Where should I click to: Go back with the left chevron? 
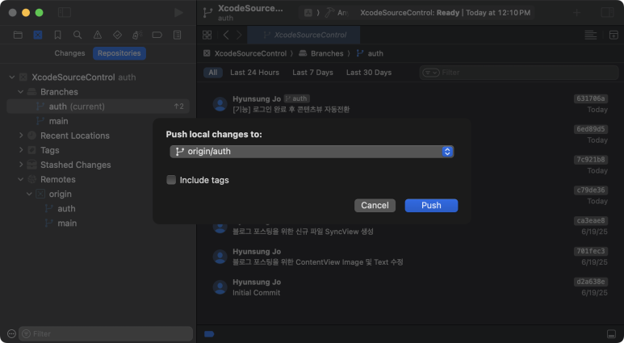tap(226, 35)
